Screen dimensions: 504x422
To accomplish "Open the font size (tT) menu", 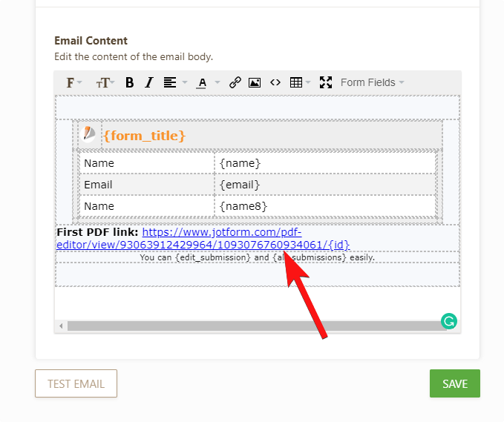I will click(105, 83).
